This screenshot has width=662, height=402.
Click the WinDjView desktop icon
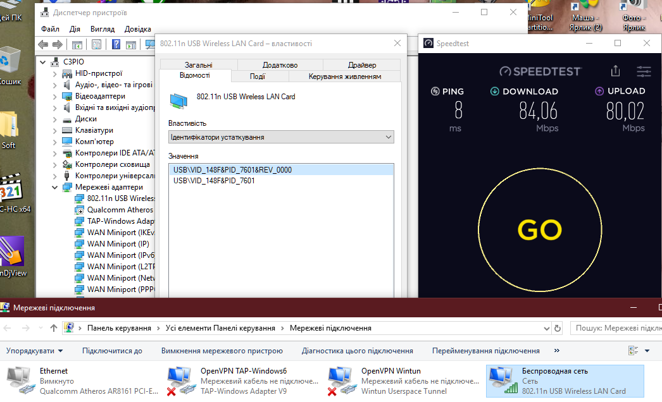[11, 251]
